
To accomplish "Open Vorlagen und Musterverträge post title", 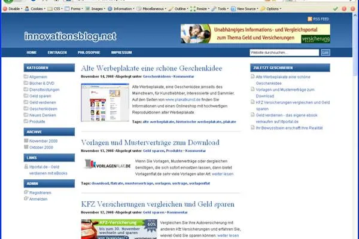I will pos(150,142).
